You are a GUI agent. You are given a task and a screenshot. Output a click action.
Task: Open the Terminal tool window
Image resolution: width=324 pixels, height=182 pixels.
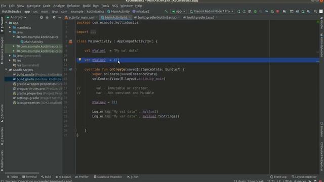coord(29,177)
